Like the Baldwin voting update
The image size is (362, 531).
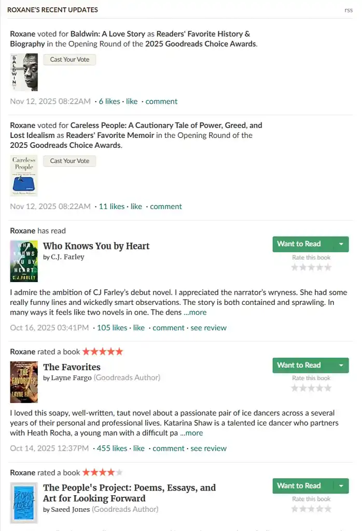coord(132,101)
